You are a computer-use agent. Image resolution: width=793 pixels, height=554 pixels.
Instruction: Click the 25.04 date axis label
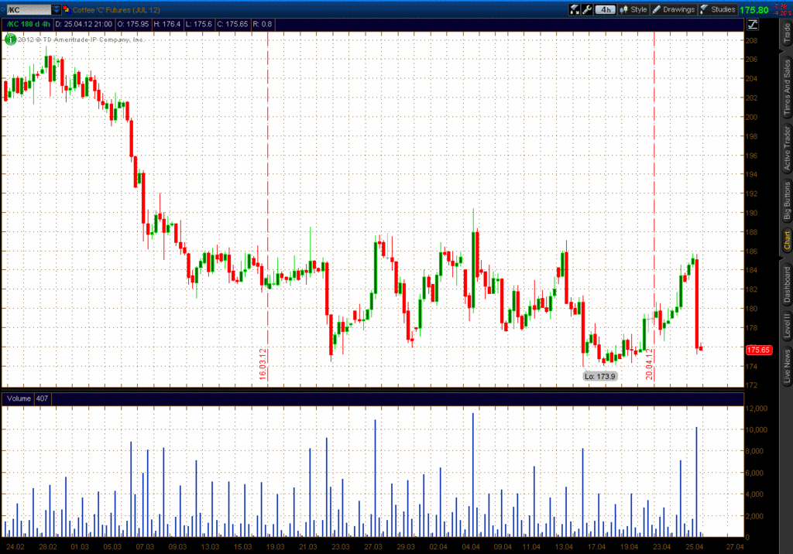[694, 546]
